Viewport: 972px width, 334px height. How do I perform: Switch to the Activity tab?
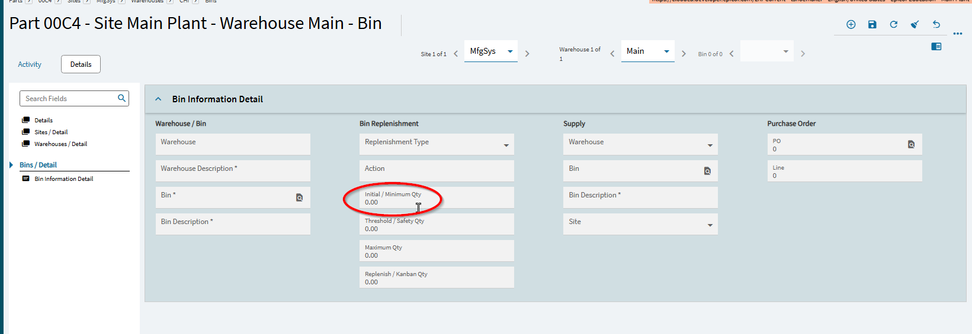30,64
